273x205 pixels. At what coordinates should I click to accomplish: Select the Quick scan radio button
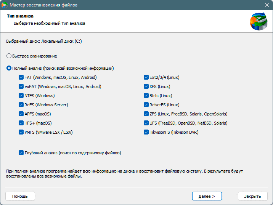(x=9, y=56)
